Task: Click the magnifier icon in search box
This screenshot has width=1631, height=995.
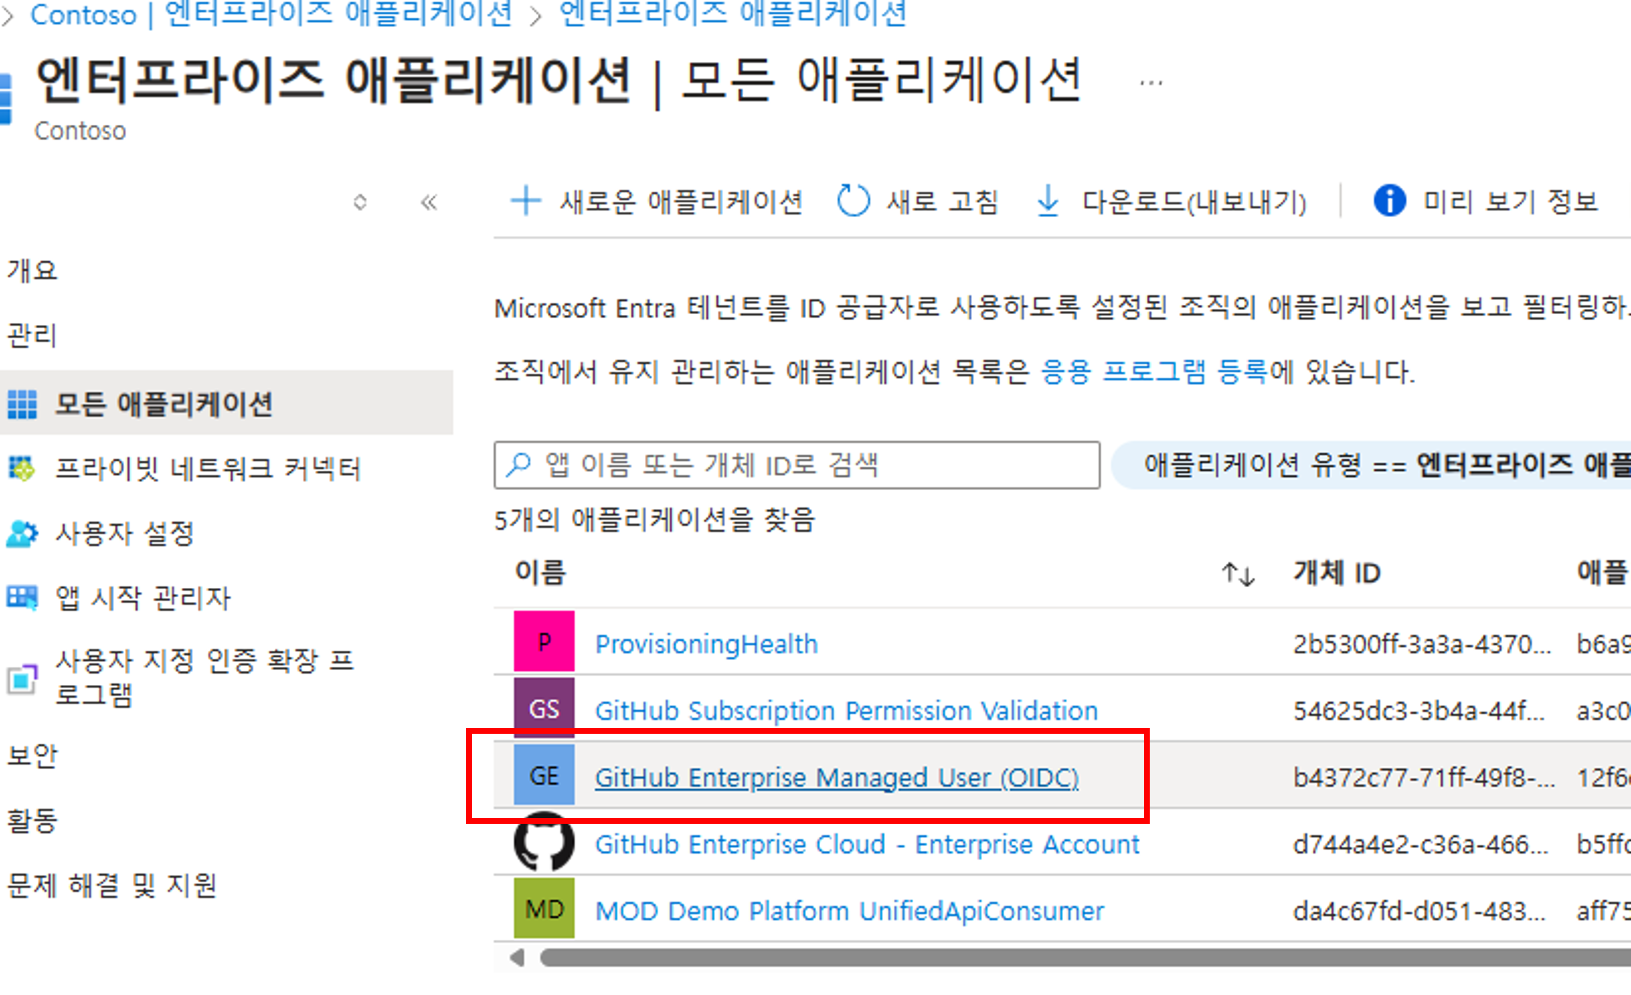Action: (518, 465)
